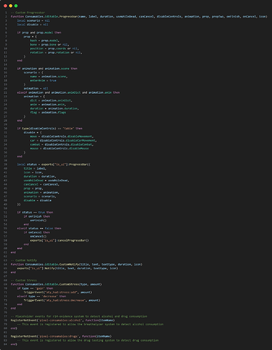Click the 'hash = prop.model,' line
The height and width of the screenshot is (350, 272).
[x=45, y=41]
